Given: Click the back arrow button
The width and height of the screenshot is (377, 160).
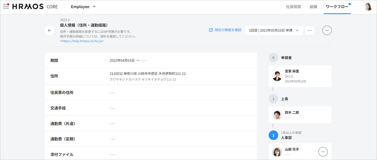Looking at the screenshot, I should click(49, 30).
